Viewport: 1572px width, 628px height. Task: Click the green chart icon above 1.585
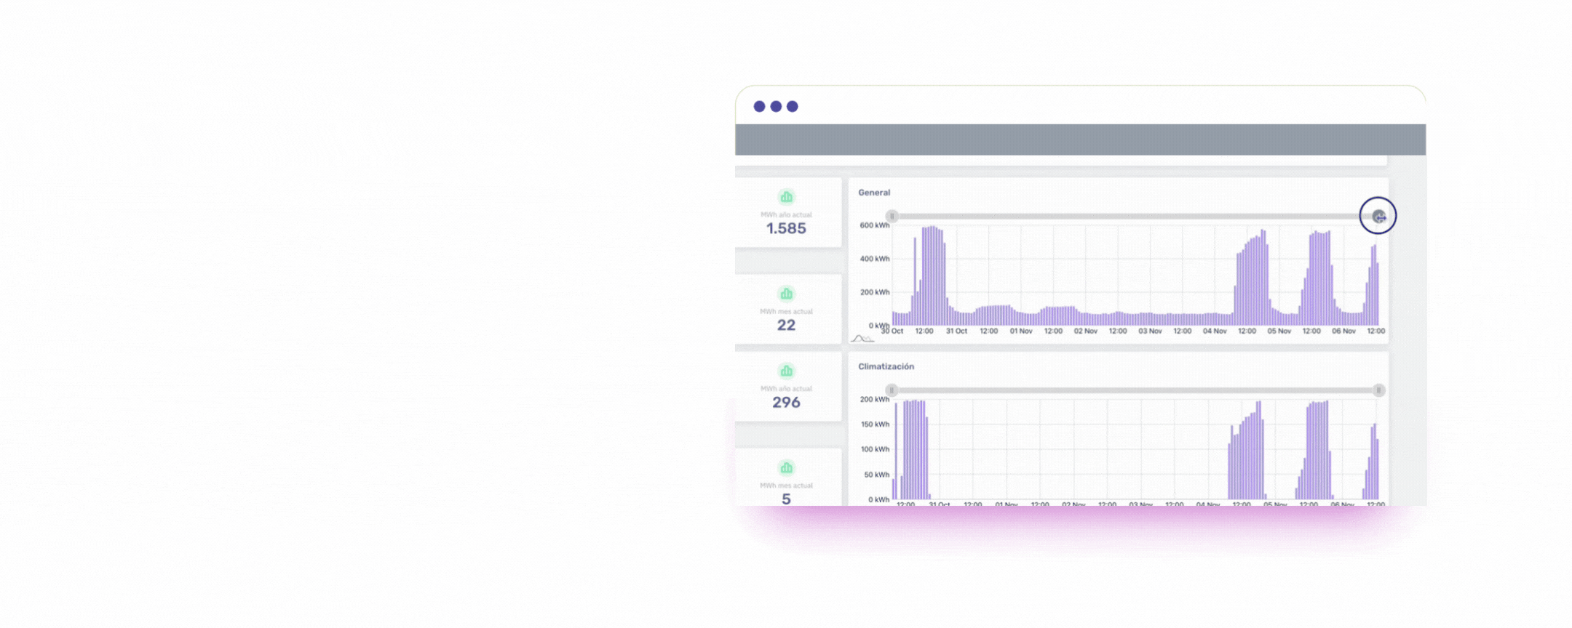[x=786, y=197]
